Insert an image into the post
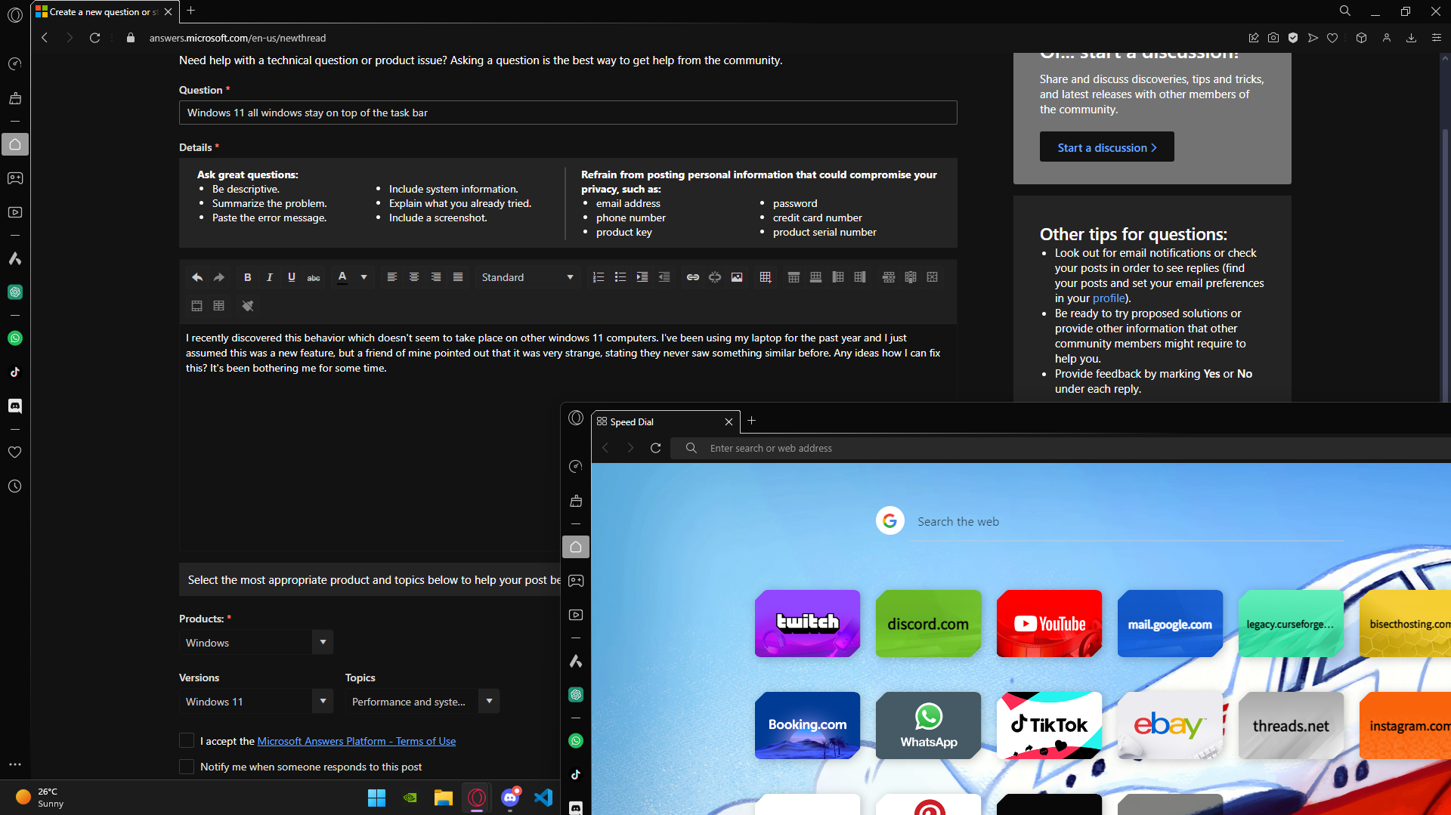Viewport: 1451px width, 815px height. [x=737, y=277]
